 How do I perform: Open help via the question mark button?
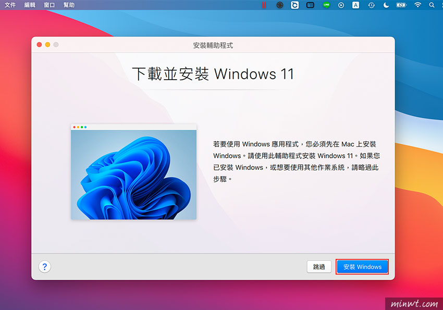[45, 267]
